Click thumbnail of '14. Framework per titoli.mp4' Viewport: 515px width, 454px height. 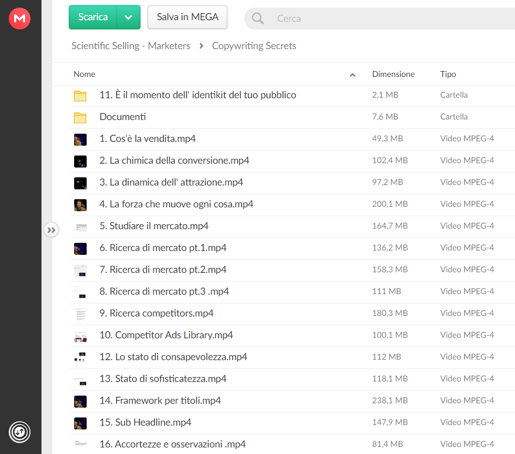pos(80,402)
